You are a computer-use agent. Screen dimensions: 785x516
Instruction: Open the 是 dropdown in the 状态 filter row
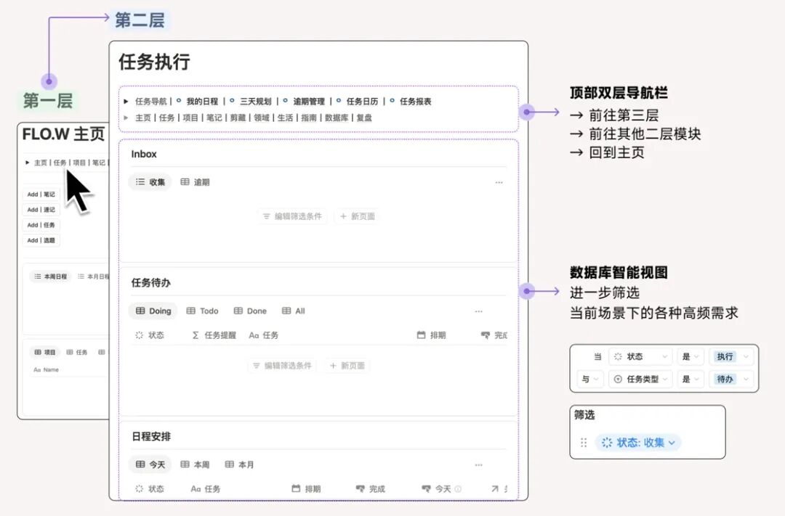[691, 356]
